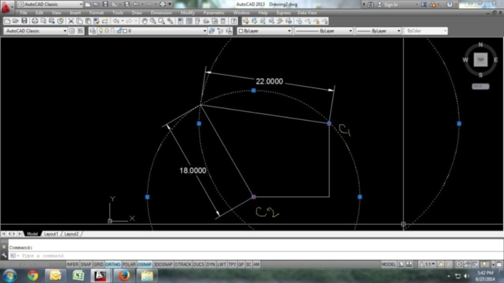Screen dimensions: 504x283
Task: Switch to the Layout1 tab
Action: click(51, 234)
